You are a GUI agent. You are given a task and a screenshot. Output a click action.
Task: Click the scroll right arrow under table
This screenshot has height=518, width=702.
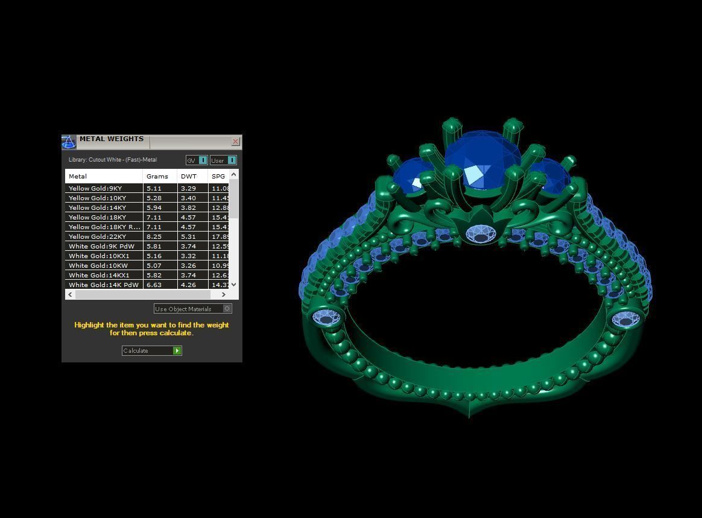[223, 295]
